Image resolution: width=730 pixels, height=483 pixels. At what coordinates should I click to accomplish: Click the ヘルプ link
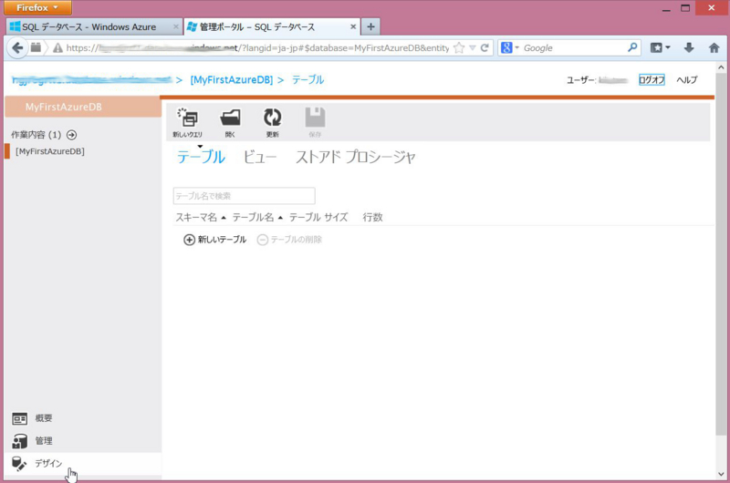[687, 80]
